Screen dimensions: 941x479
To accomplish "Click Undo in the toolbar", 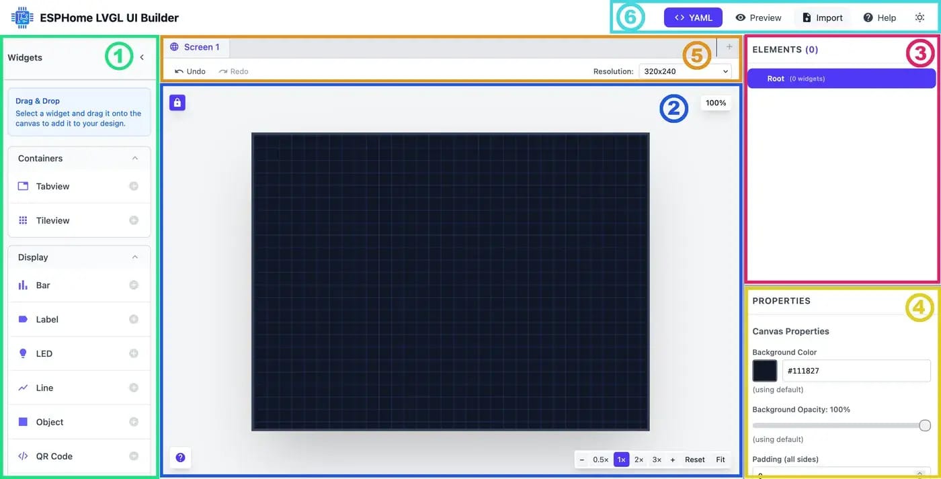I will (x=190, y=71).
